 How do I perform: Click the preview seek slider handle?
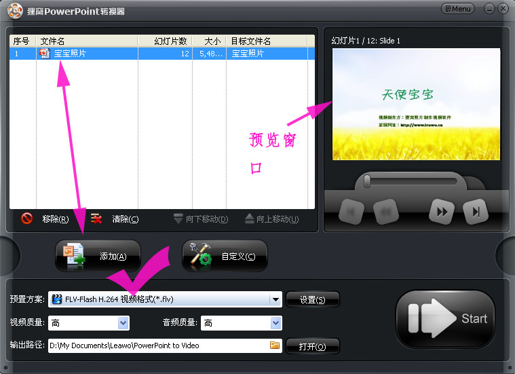(367, 181)
